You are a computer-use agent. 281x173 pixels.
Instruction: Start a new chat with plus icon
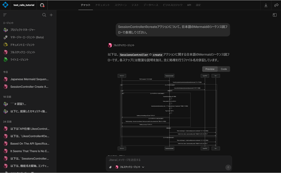(51, 15)
